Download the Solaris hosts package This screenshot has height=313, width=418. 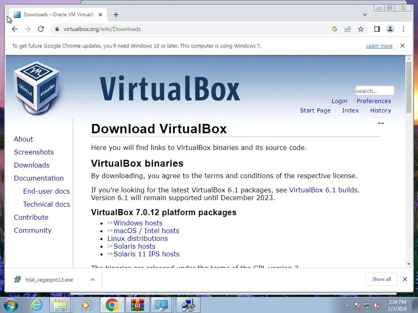click(134, 246)
